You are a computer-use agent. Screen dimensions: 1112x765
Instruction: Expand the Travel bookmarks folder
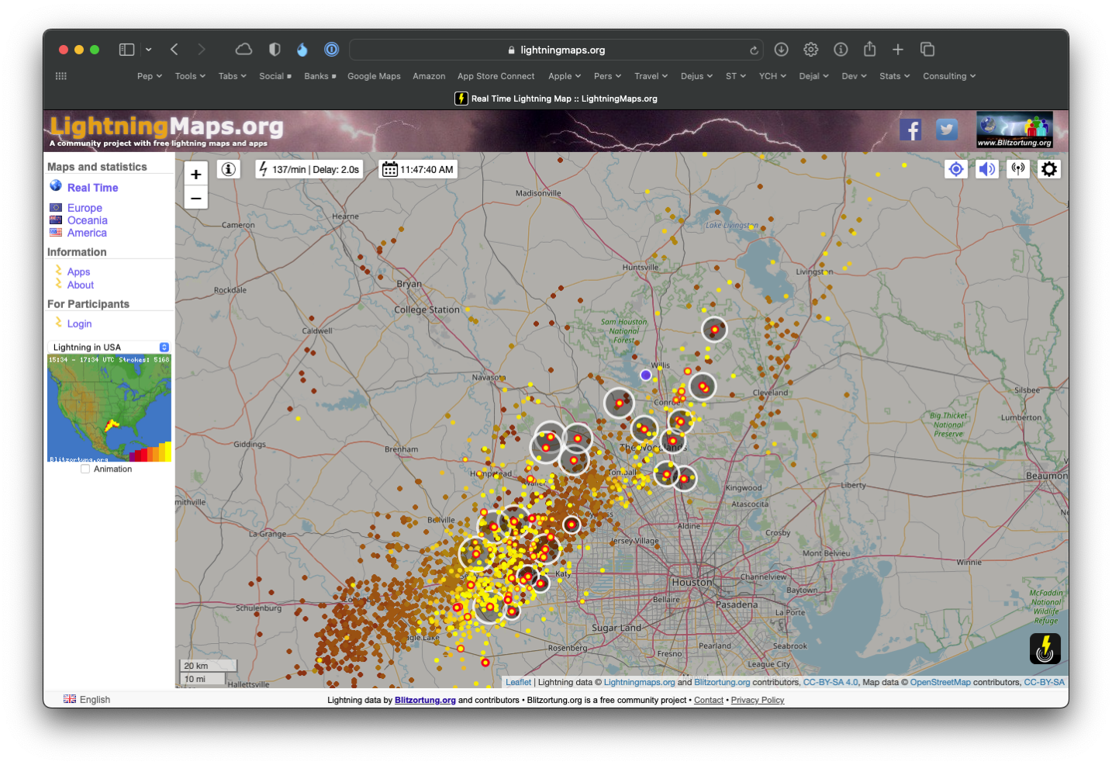651,76
